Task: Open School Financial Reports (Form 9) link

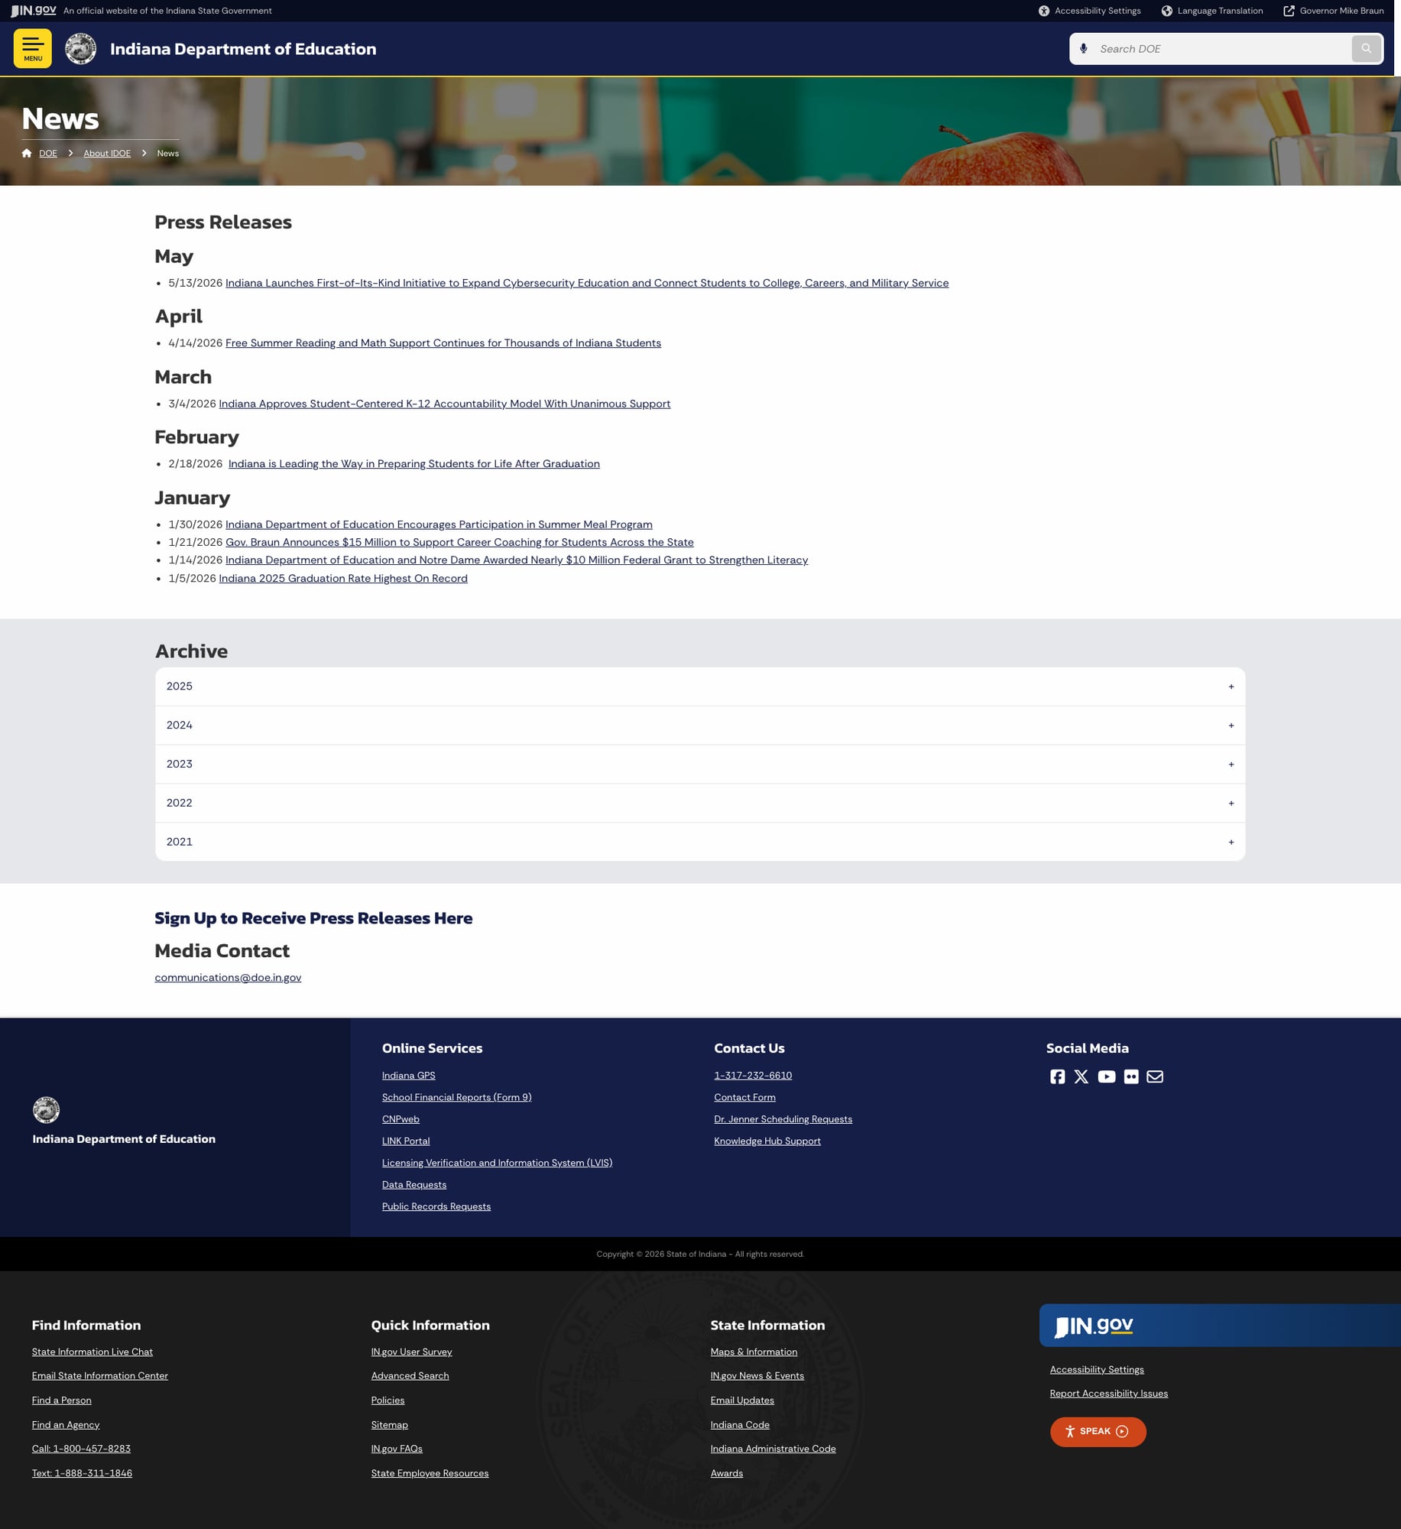Action: tap(457, 1098)
